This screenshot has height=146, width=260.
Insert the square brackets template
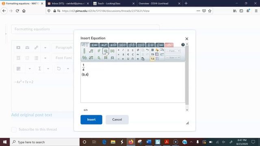112,51
